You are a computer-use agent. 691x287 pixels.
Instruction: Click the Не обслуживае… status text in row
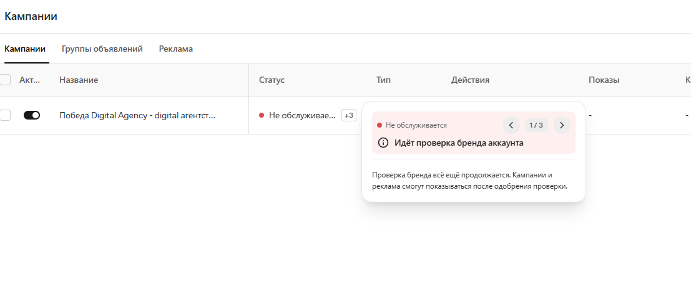(302, 115)
